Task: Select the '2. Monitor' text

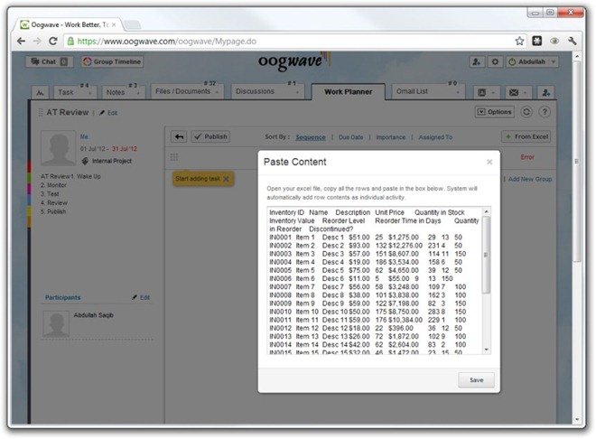Action: point(53,185)
